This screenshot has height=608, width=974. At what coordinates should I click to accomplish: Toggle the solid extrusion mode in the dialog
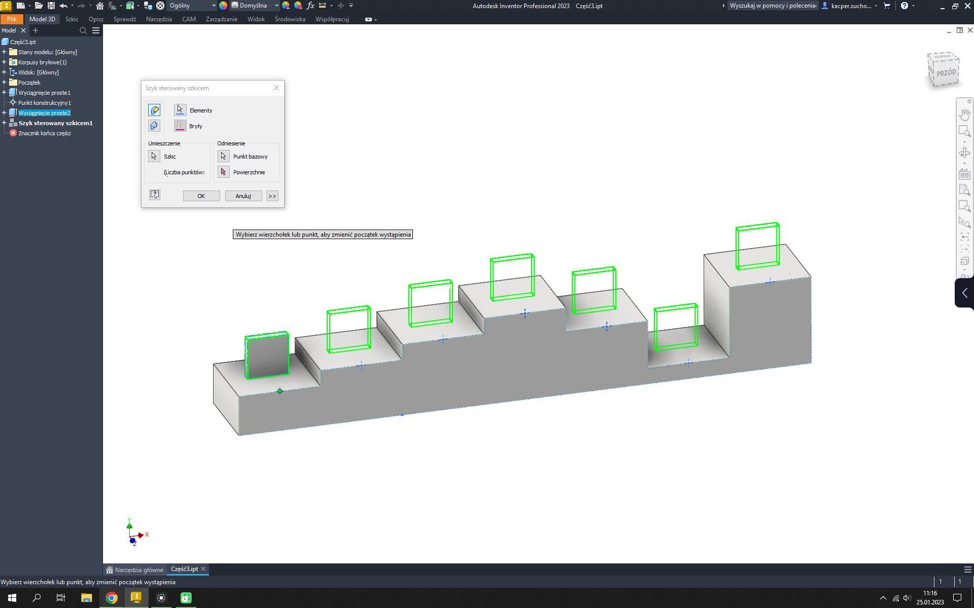click(154, 109)
